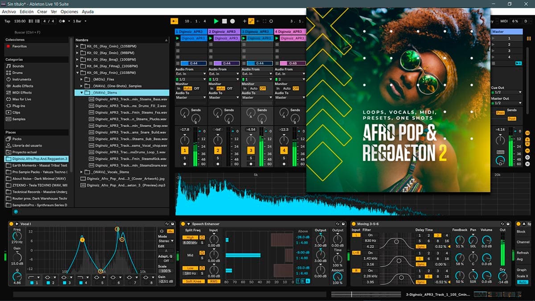Stop playback using the transport Stop button
Screen dimensions: 535x301
tap(225, 21)
